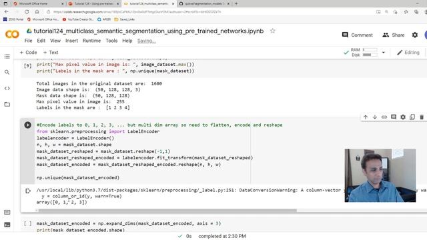
Task: Switch to the segmentation_models GitHub tab
Action: [x=204, y=3]
